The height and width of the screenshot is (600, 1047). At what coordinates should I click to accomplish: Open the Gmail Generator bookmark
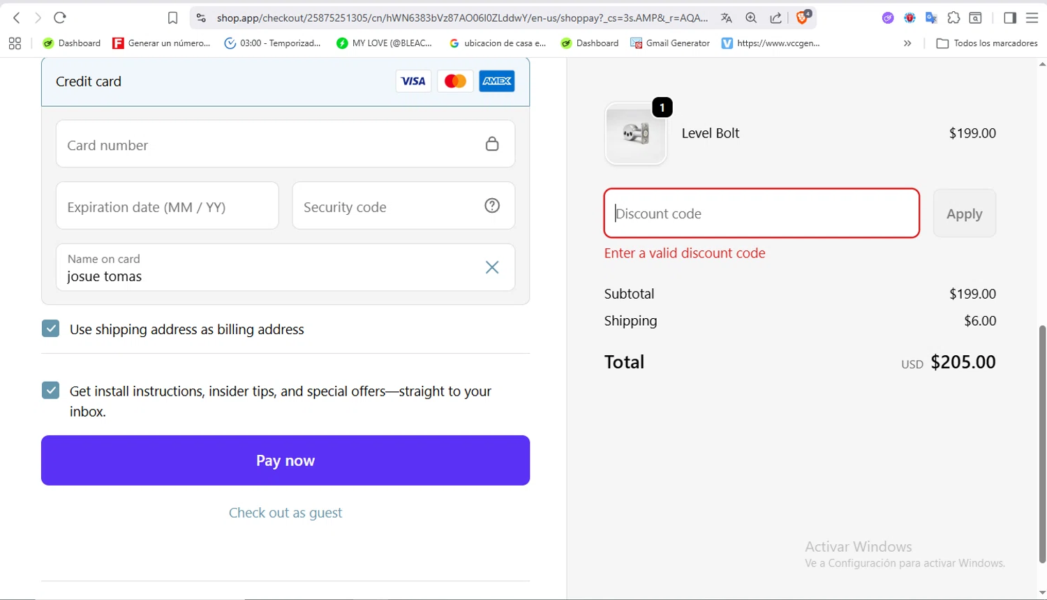click(670, 43)
